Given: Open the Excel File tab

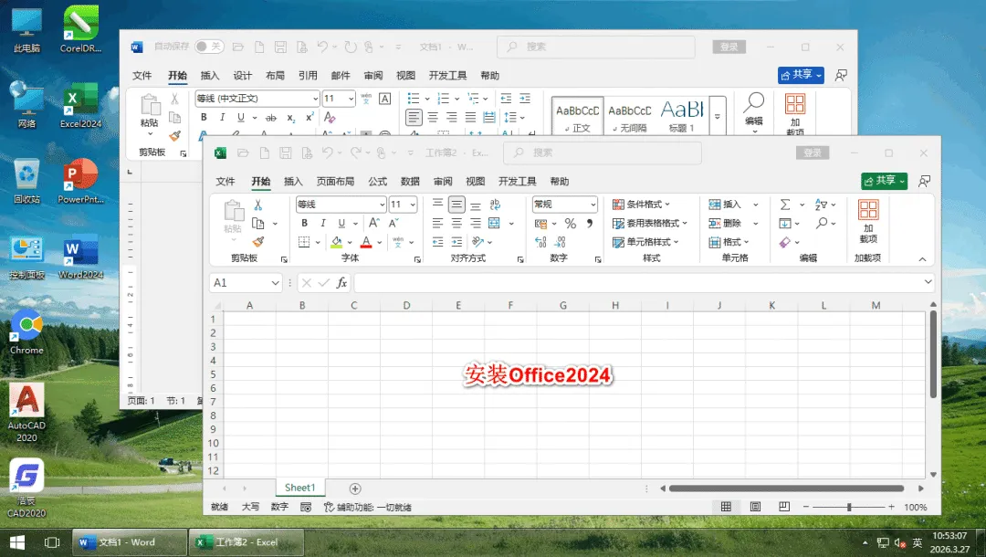Looking at the screenshot, I should pyautogui.click(x=226, y=181).
